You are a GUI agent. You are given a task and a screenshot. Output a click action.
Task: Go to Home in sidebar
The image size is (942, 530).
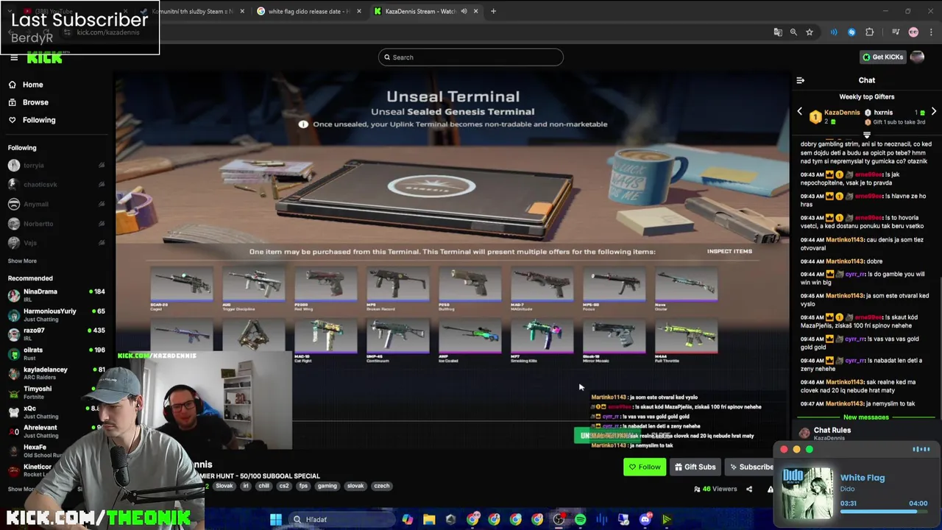(x=26, y=85)
